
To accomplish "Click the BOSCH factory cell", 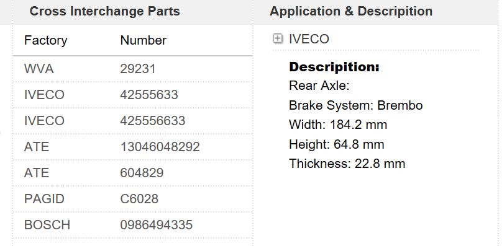I will point(47,225).
